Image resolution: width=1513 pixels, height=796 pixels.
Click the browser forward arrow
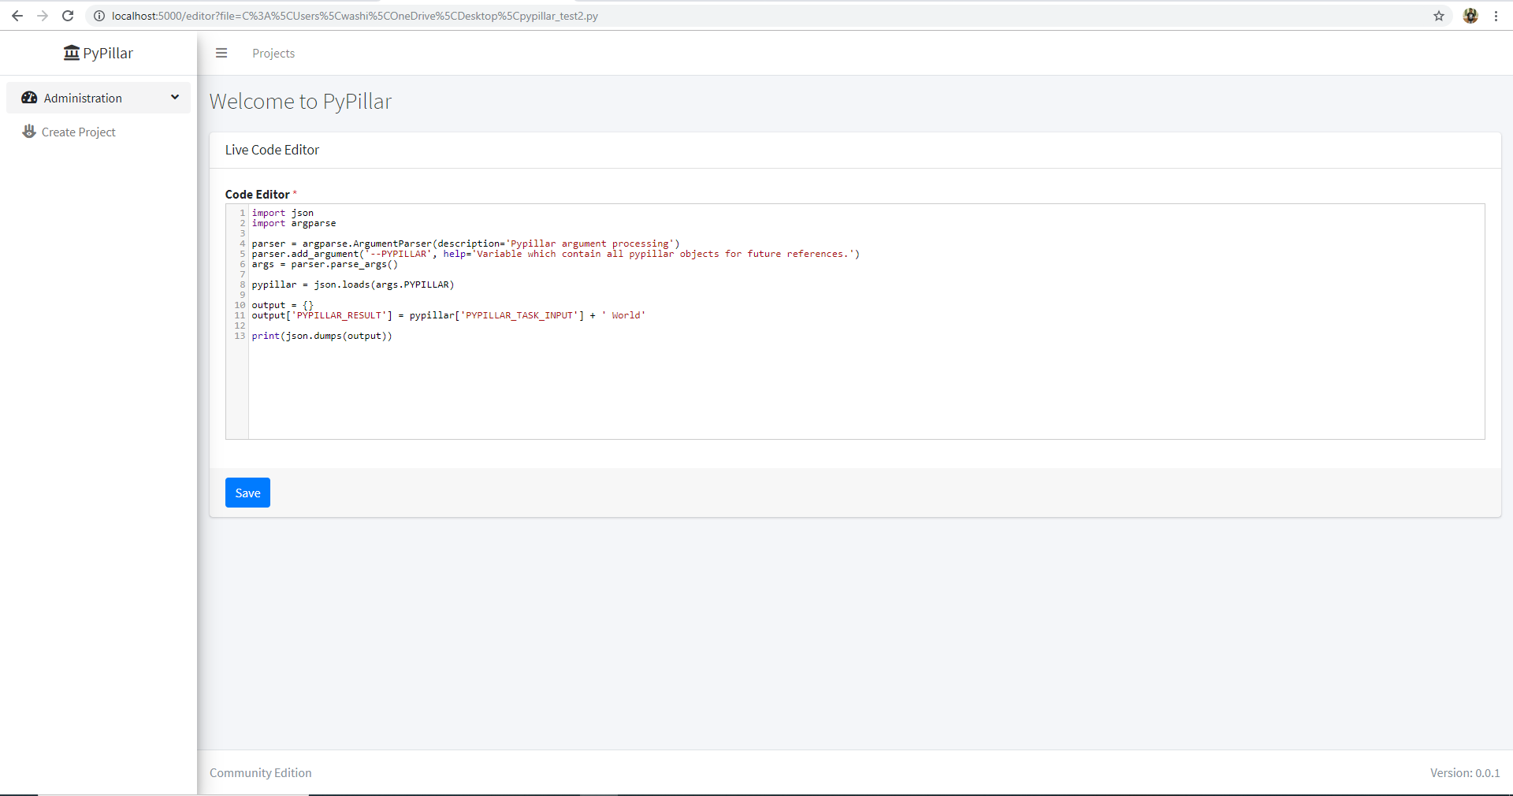tap(43, 16)
